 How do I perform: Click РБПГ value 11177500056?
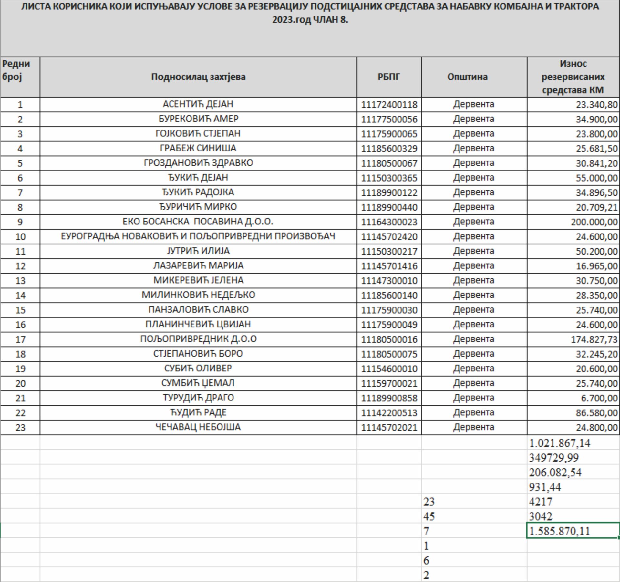click(x=389, y=119)
